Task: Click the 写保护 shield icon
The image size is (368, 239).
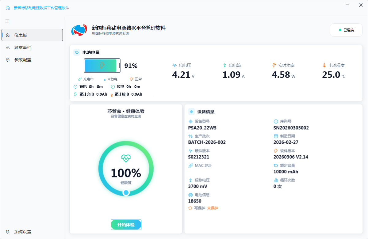Action: [190, 208]
